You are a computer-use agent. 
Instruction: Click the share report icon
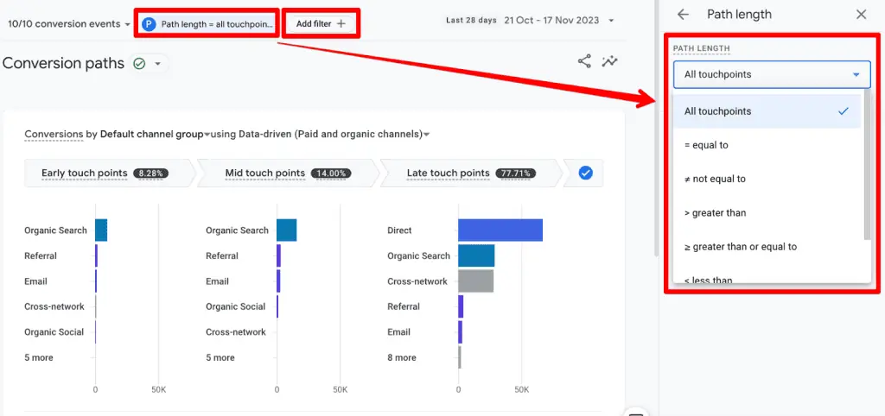pyautogui.click(x=585, y=61)
